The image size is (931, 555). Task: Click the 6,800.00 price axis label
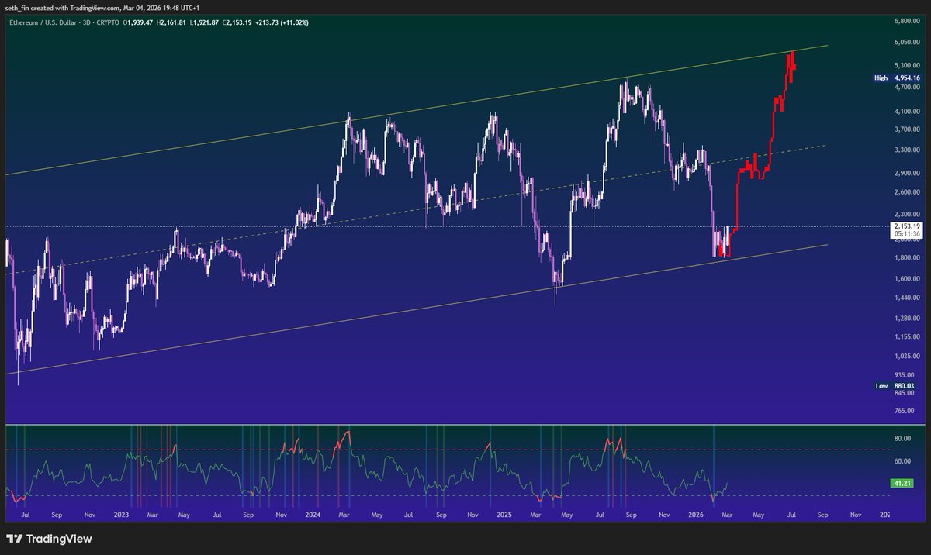point(906,21)
